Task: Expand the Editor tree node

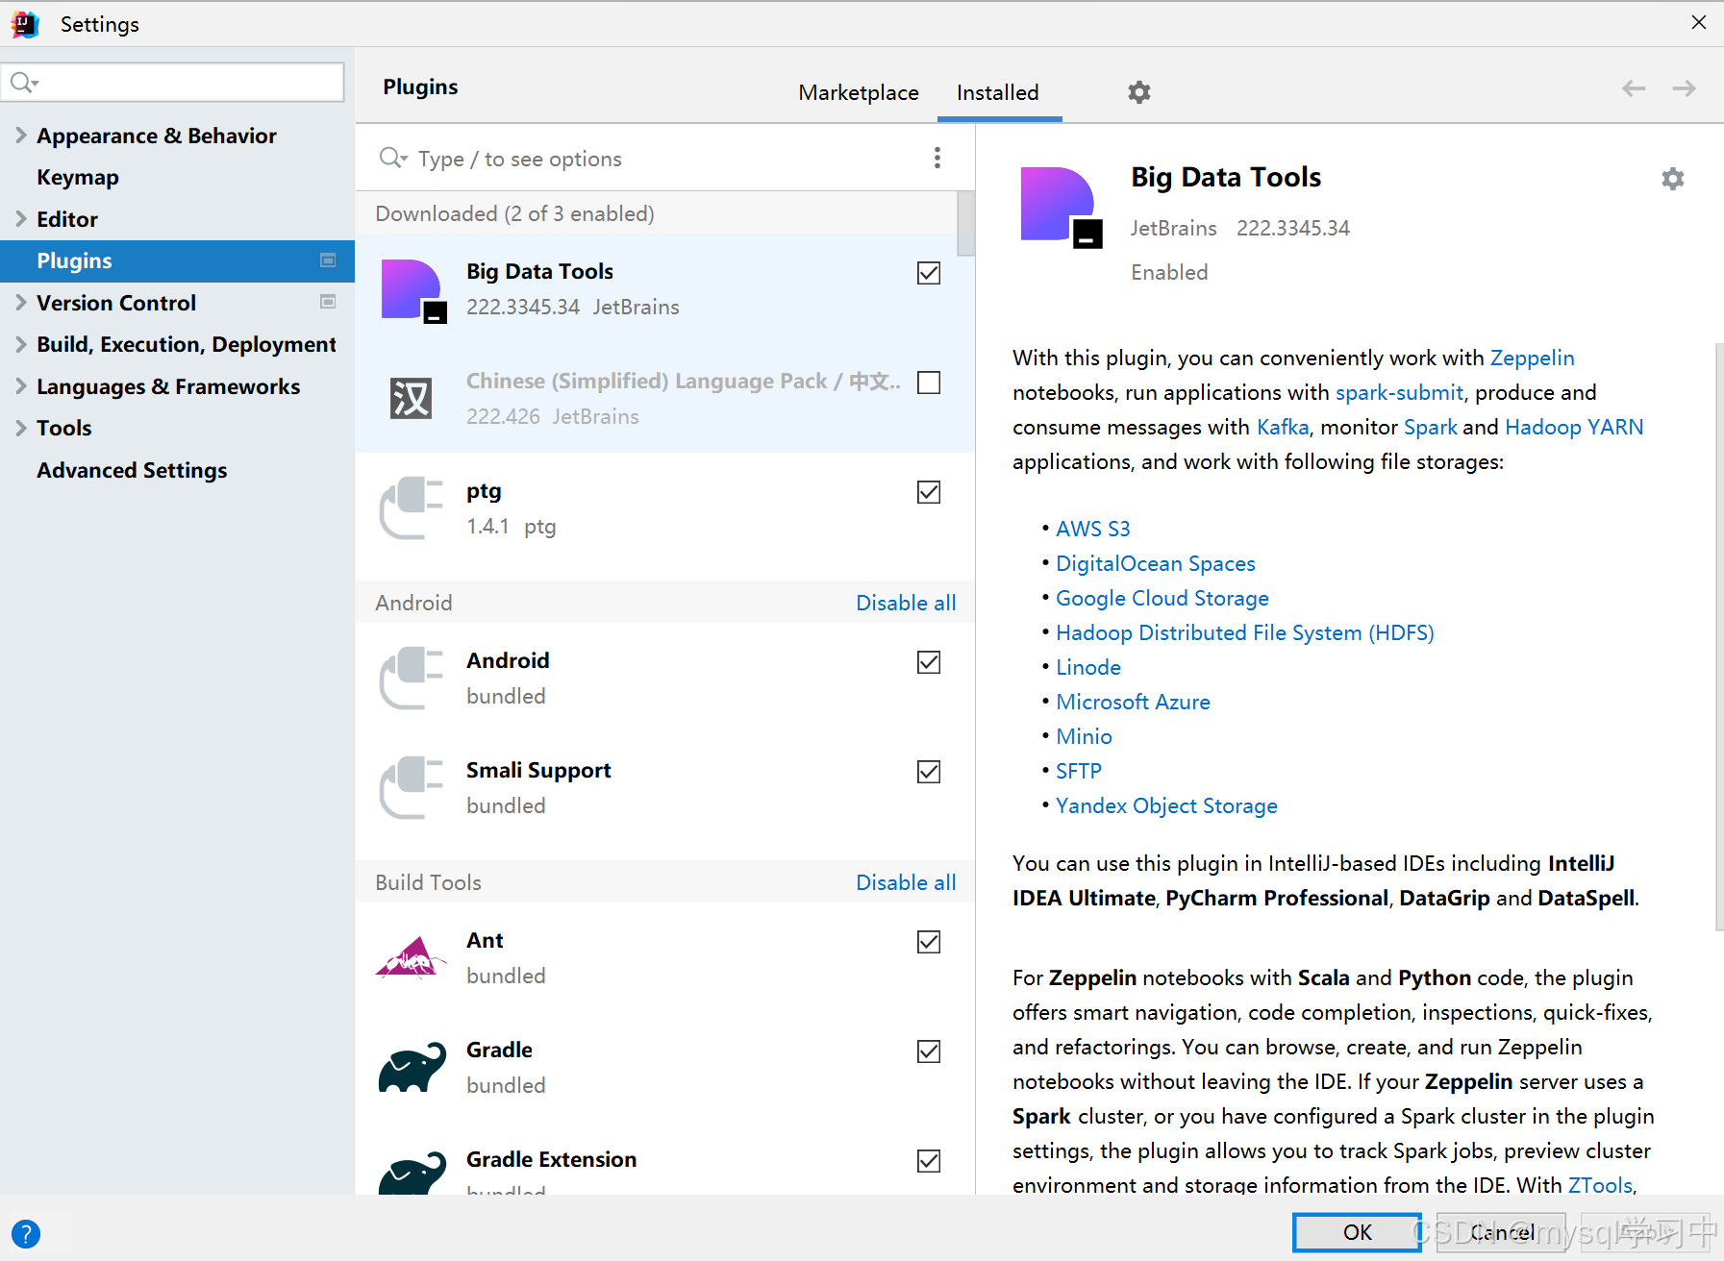Action: tap(21, 219)
